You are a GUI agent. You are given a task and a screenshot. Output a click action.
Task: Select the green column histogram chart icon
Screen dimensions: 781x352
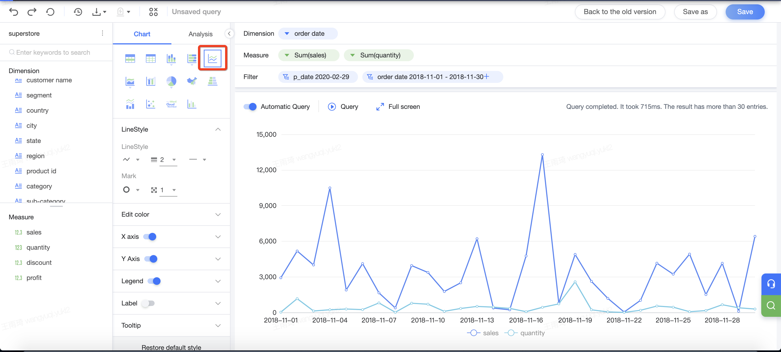192,104
